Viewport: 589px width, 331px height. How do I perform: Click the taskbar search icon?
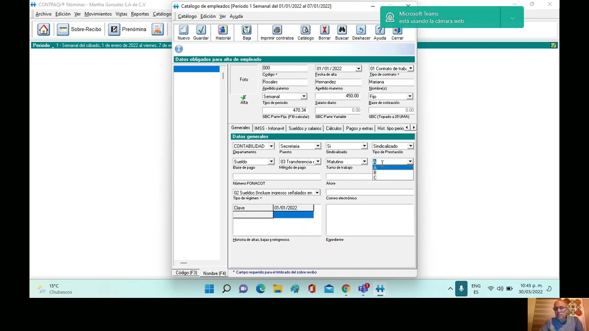[226, 289]
